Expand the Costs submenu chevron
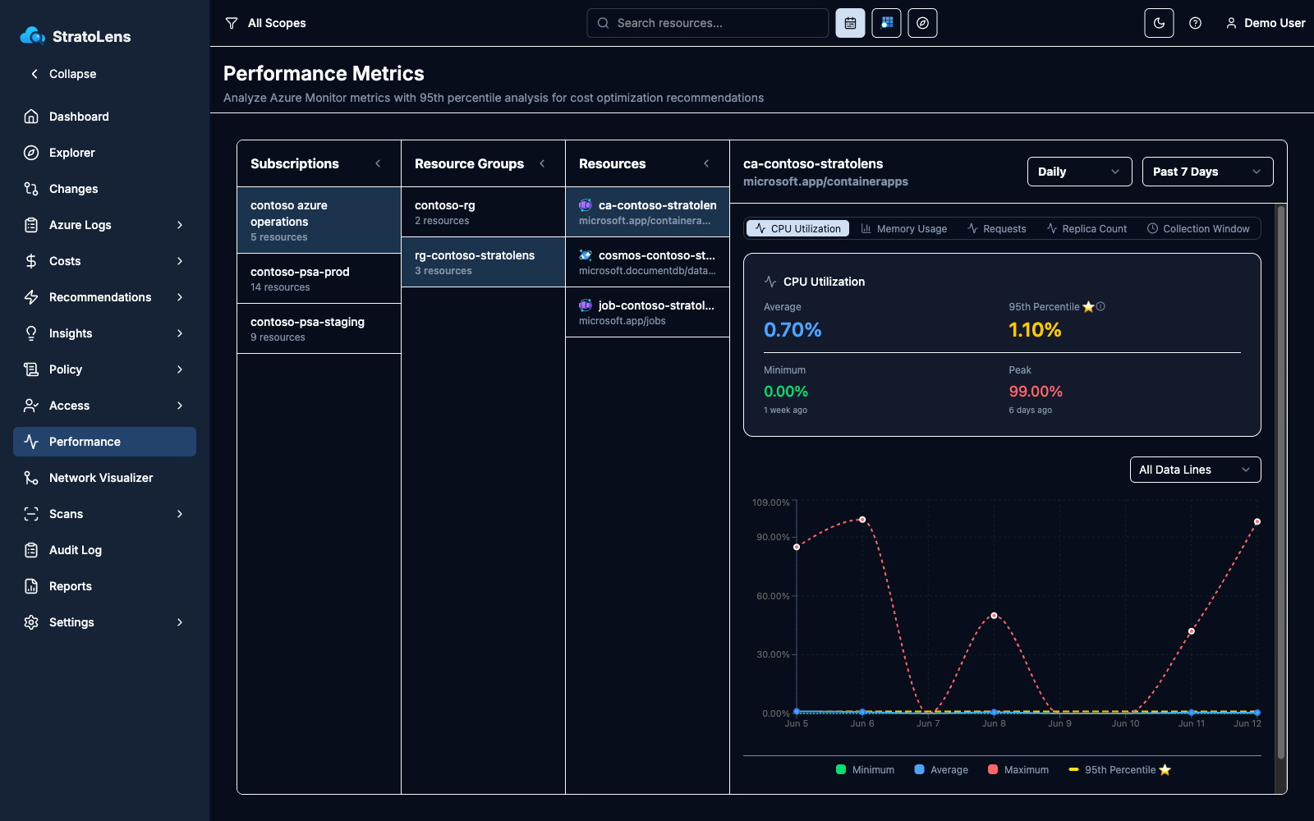 point(180,261)
